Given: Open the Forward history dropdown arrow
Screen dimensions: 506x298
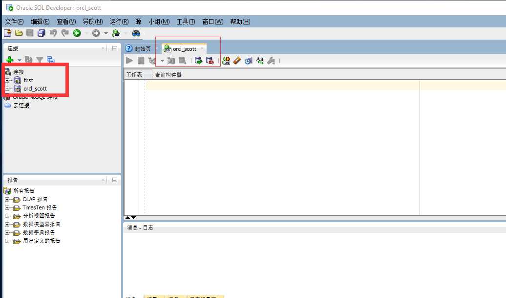Looking at the screenshot, I should click(105, 33).
